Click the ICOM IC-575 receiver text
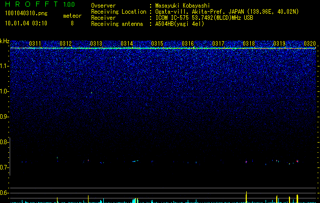The image size is (320, 203). 204,18
